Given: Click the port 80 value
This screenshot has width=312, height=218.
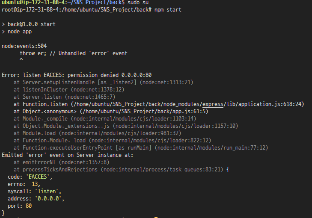Looking at the screenshot, I should coord(29,206).
